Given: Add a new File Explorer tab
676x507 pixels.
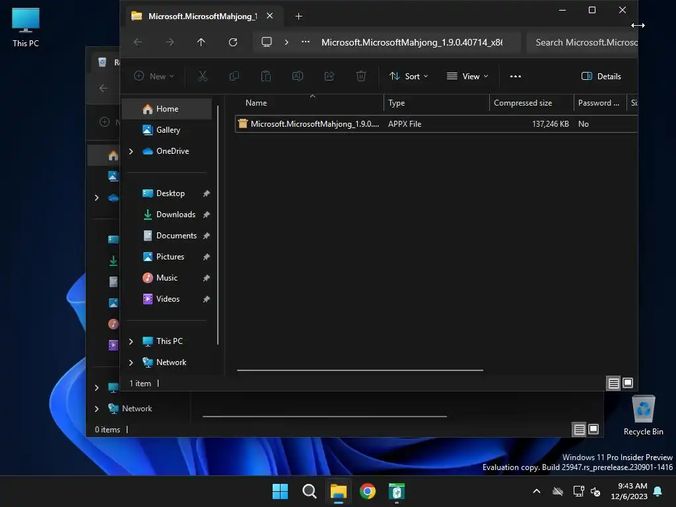Looking at the screenshot, I should [299, 17].
